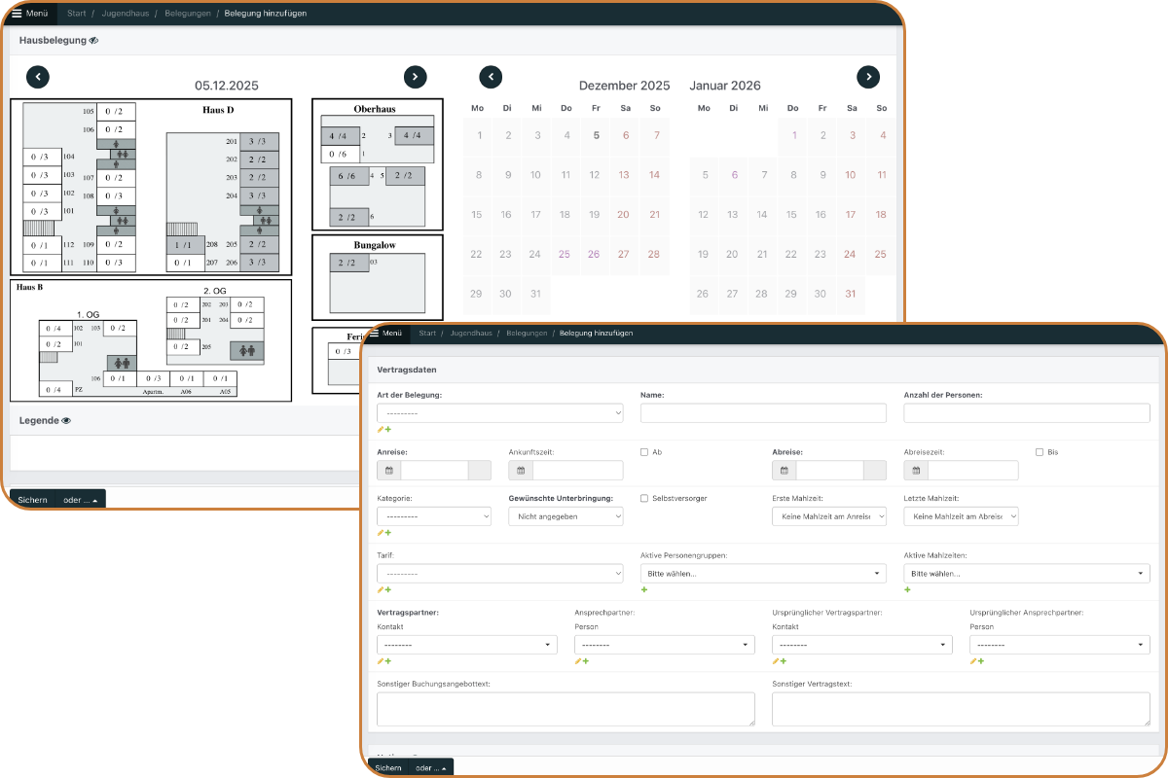
Task: Toggle the Hausbelegung visibility eye icon
Action: tap(93, 41)
